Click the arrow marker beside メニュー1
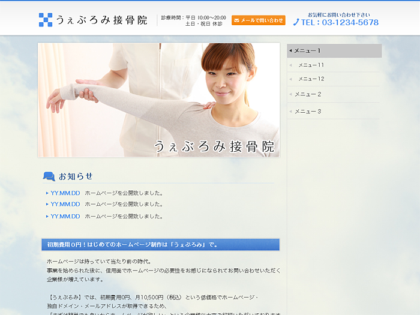Screen dimensions: 420x315 click(x=290, y=50)
